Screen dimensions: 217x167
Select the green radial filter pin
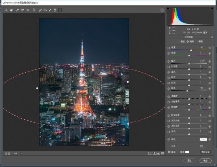point(84,96)
